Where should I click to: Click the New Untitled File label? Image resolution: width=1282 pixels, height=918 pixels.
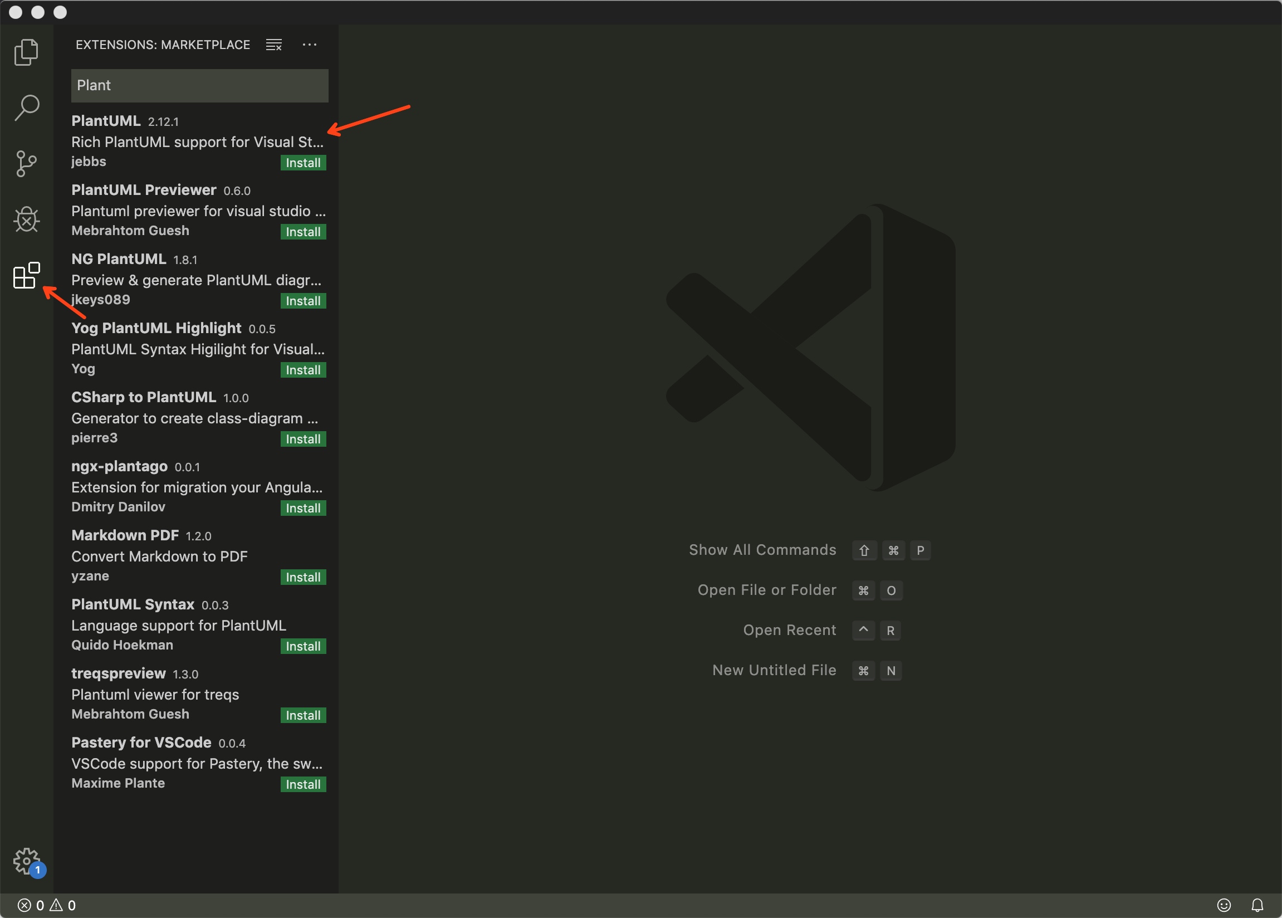(774, 671)
